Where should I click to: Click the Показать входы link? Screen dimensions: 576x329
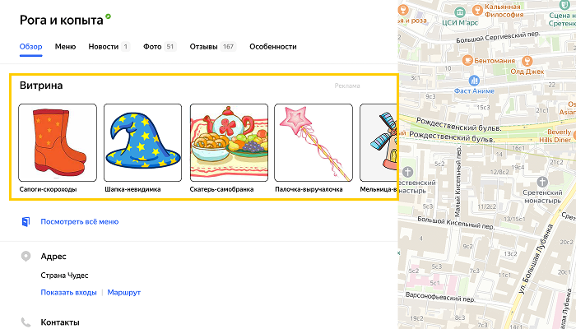coord(68,292)
